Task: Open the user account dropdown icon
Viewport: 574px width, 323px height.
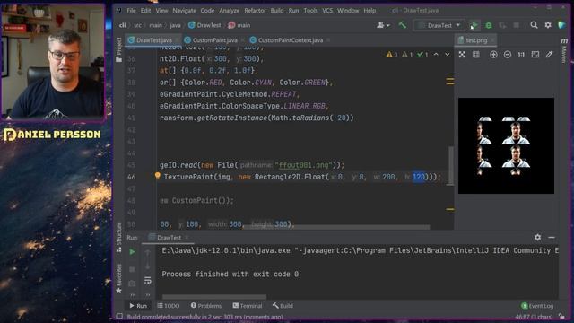Action: pyautogui.click(x=383, y=25)
